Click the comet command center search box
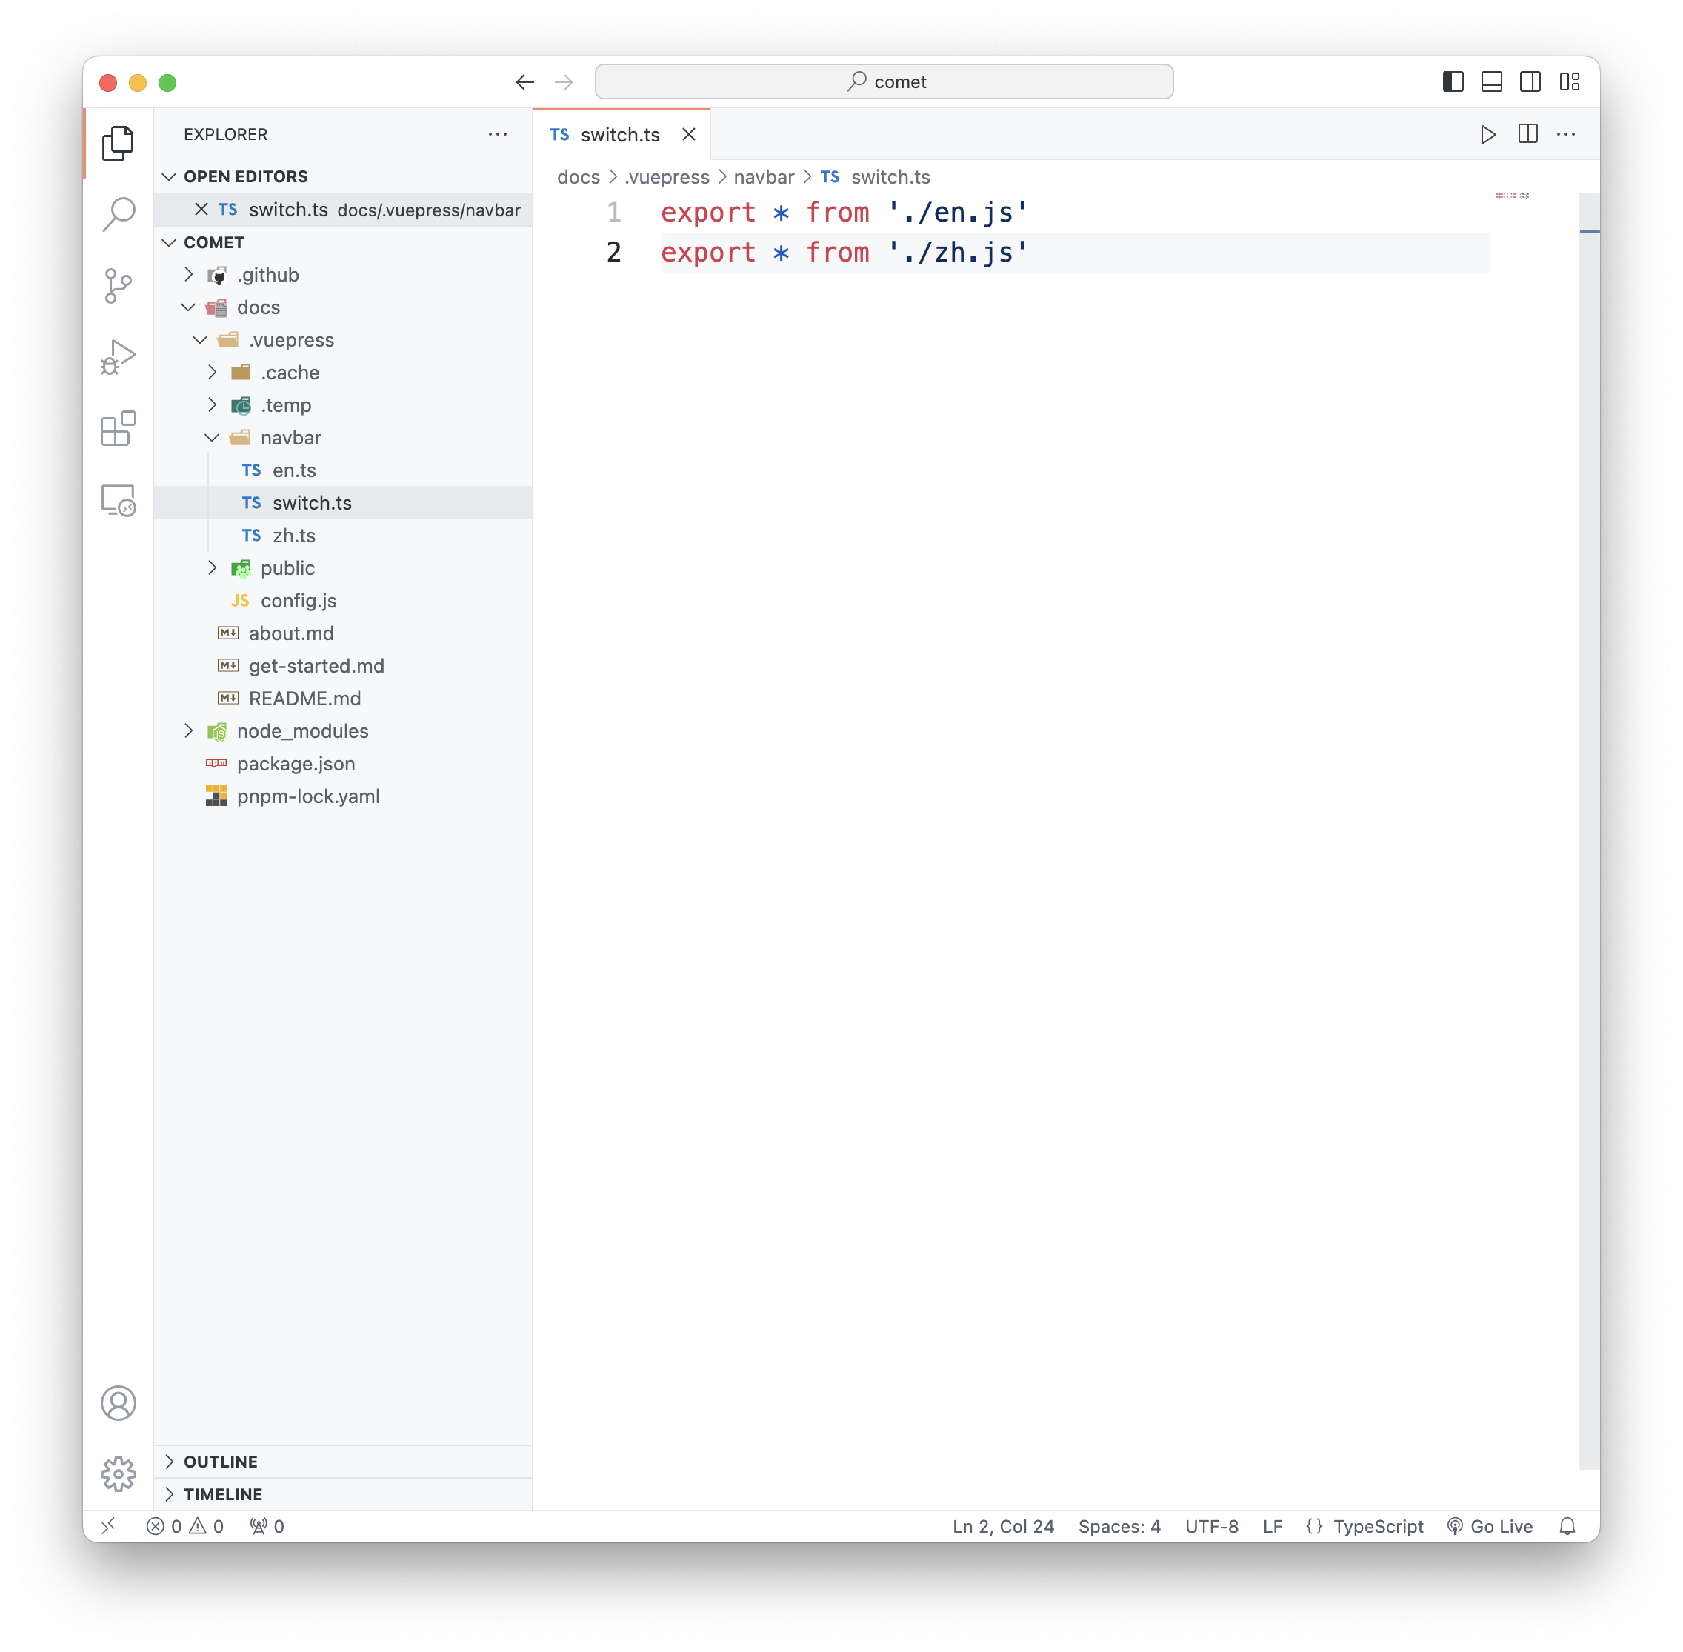Image resolution: width=1683 pixels, height=1652 pixels. pos(884,81)
